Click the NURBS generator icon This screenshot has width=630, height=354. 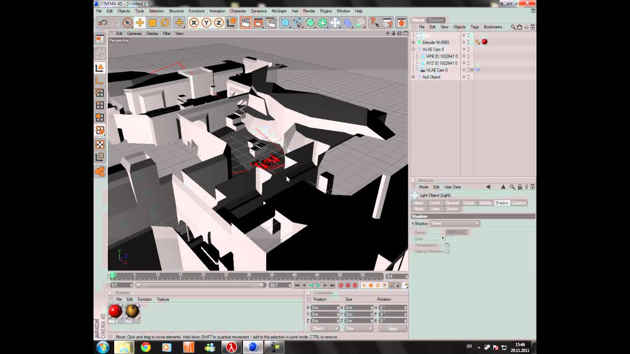pyautogui.click(x=311, y=23)
